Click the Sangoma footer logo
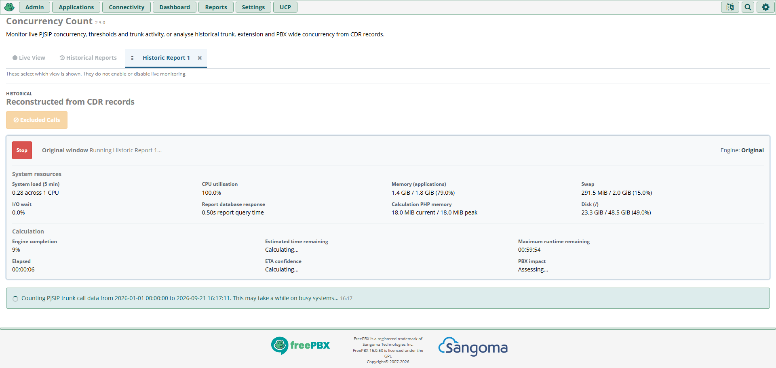This screenshot has height=368, width=776. click(x=473, y=347)
